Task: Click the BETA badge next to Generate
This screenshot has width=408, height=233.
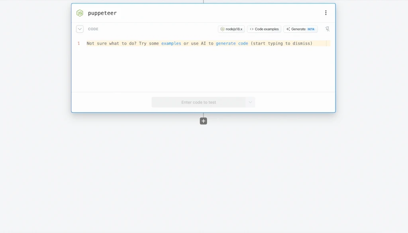Action: (x=311, y=29)
